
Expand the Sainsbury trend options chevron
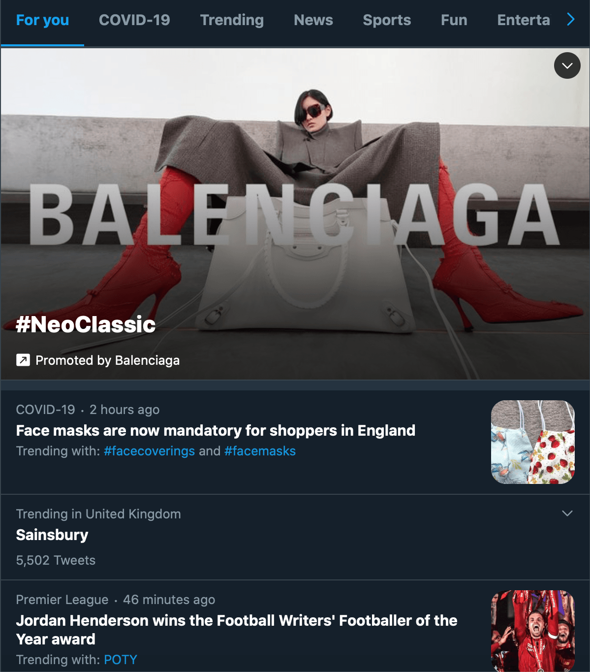tap(567, 513)
